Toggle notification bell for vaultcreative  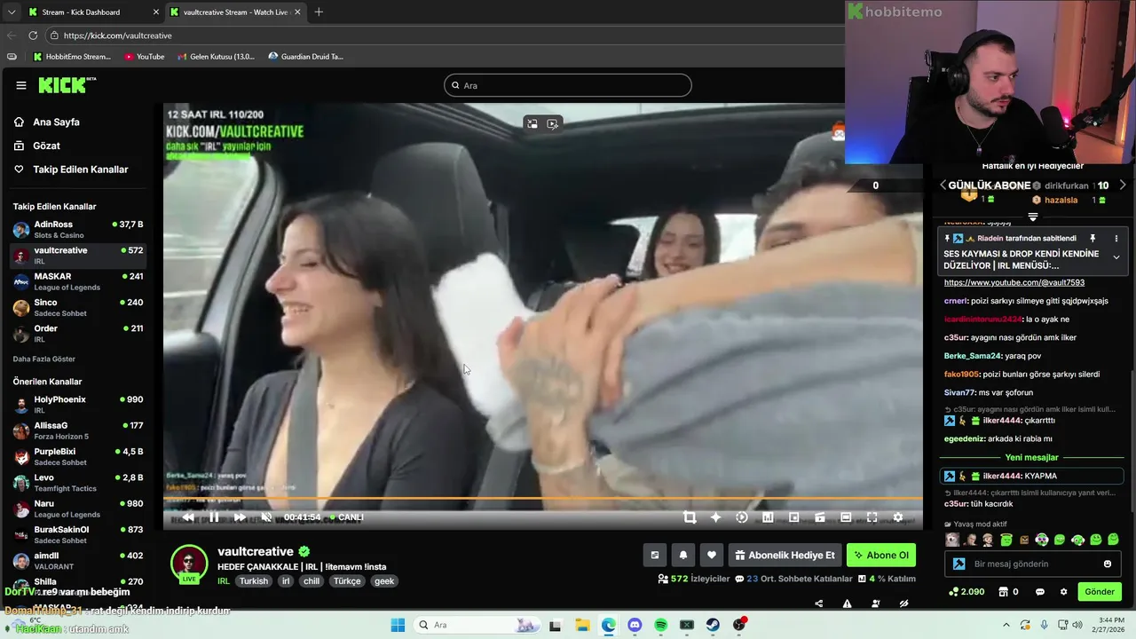[683, 556]
